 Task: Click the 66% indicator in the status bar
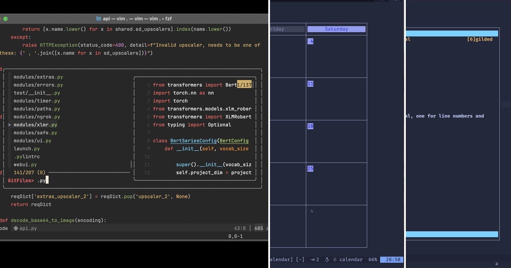(x=373, y=259)
